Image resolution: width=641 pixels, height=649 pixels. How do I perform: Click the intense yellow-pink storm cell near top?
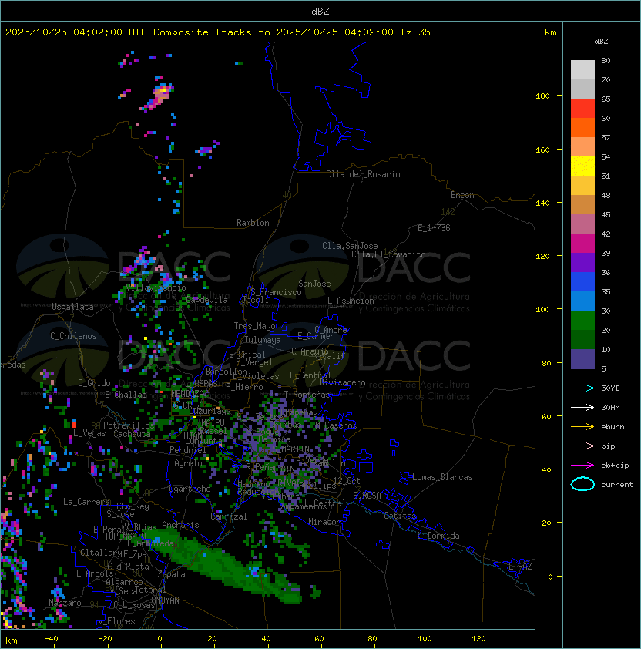[x=159, y=96]
